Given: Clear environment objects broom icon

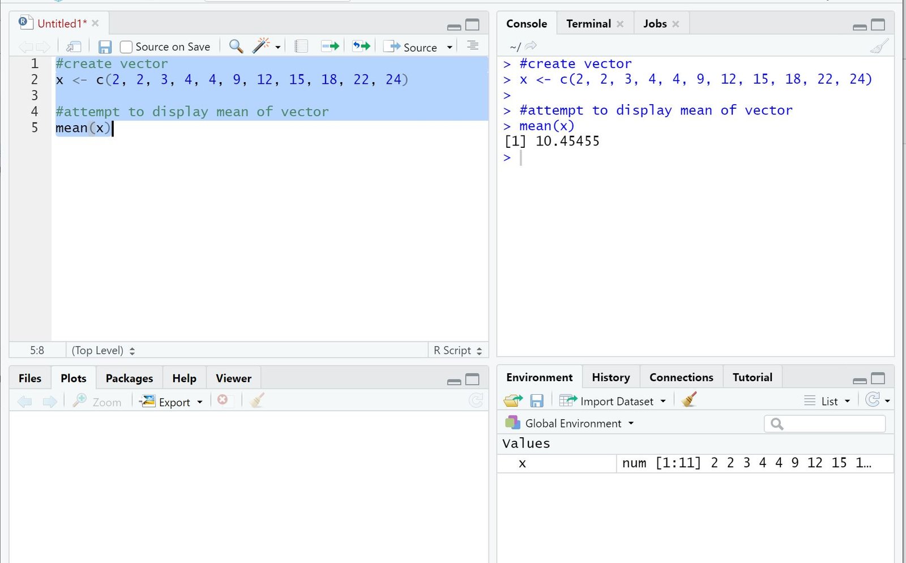Looking at the screenshot, I should [689, 400].
